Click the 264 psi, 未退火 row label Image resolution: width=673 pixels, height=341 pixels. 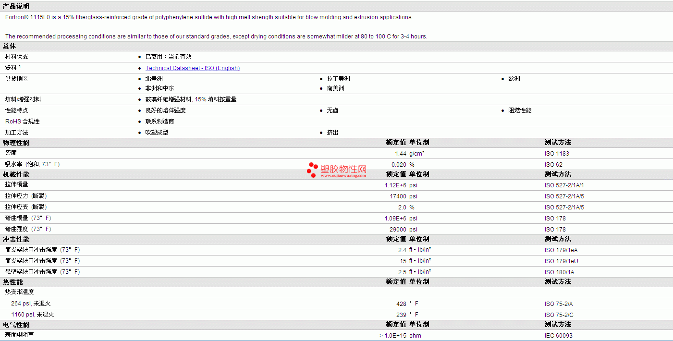pos(31,304)
